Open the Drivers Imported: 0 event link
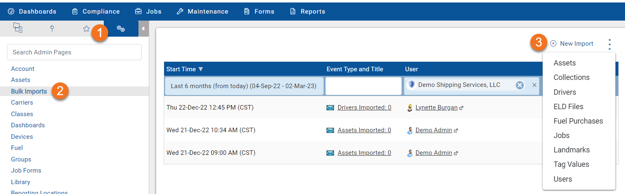625x194 pixels. pyautogui.click(x=364, y=108)
